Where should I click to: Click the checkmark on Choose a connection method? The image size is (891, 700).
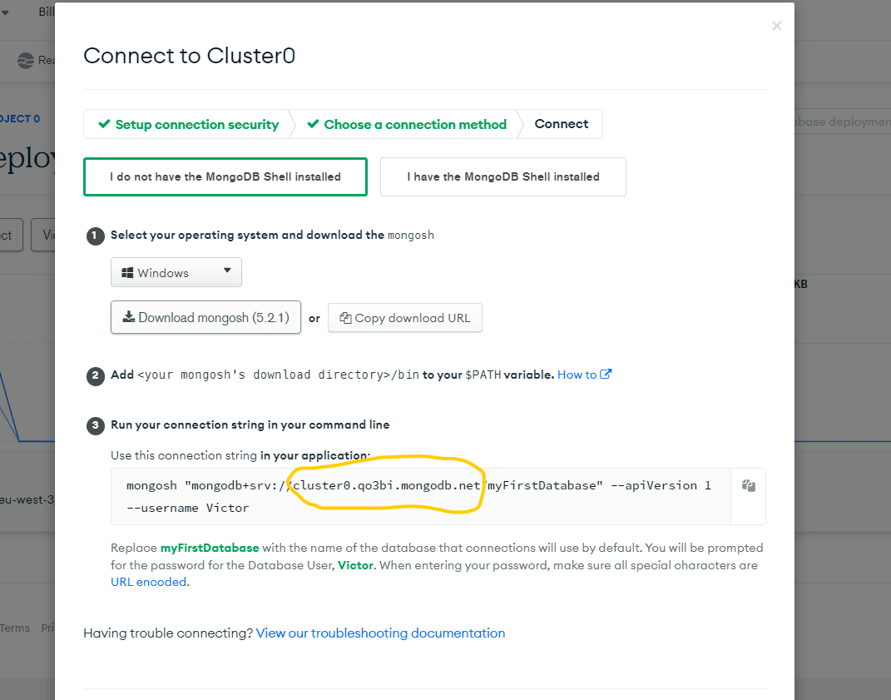(313, 124)
